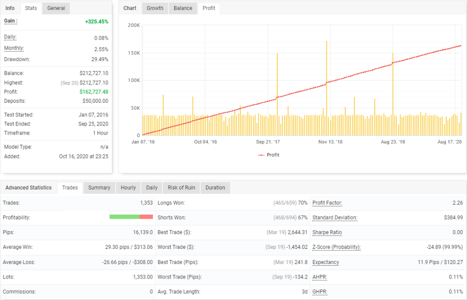The width and height of the screenshot is (467, 300).
Task: View the Growth tab
Action: pyautogui.click(x=155, y=8)
